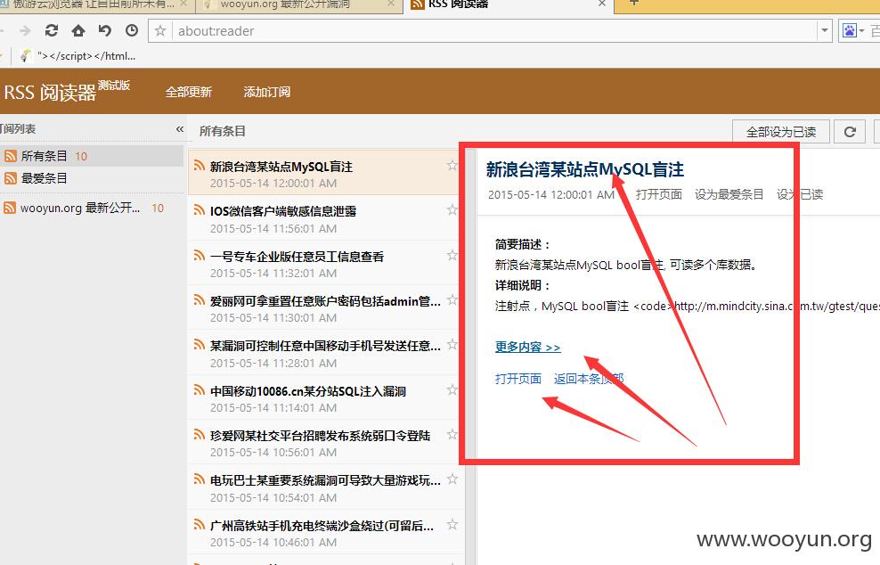Star the 珍爱网某社交平台 entry
Screen dimensions: 880x565
point(452,434)
